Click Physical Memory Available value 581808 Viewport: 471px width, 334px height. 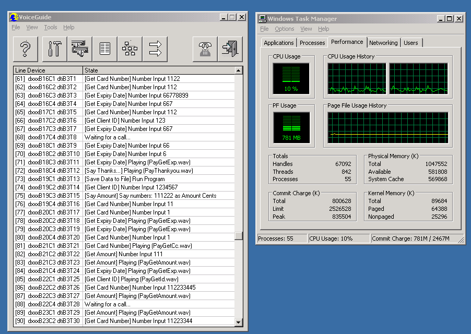click(438, 172)
